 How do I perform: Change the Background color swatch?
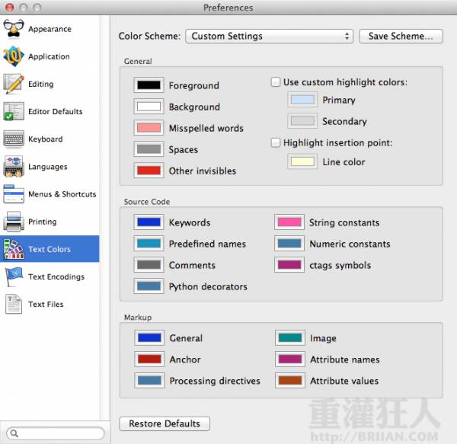[x=149, y=107]
